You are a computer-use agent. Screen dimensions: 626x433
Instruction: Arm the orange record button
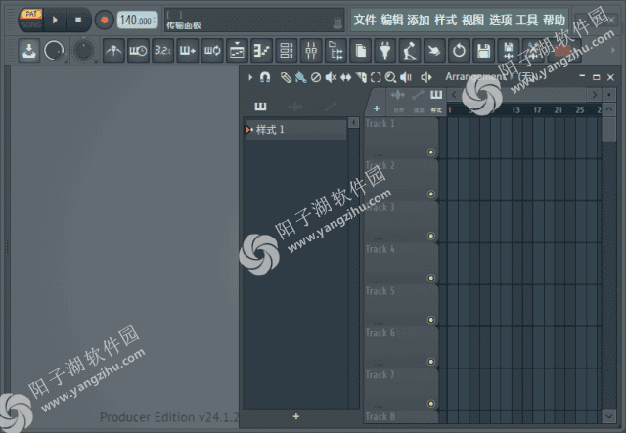click(x=105, y=20)
